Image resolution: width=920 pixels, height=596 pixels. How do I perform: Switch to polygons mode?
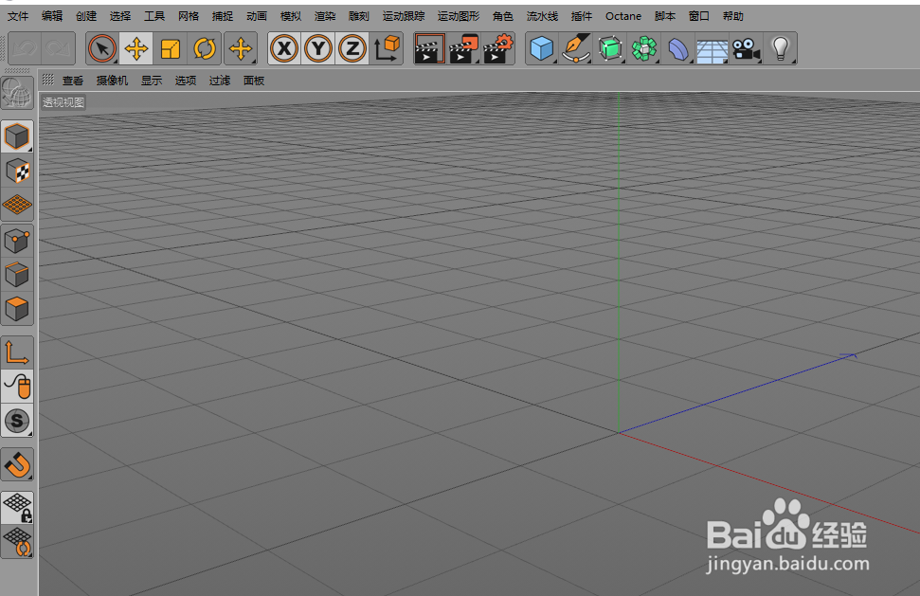(17, 309)
